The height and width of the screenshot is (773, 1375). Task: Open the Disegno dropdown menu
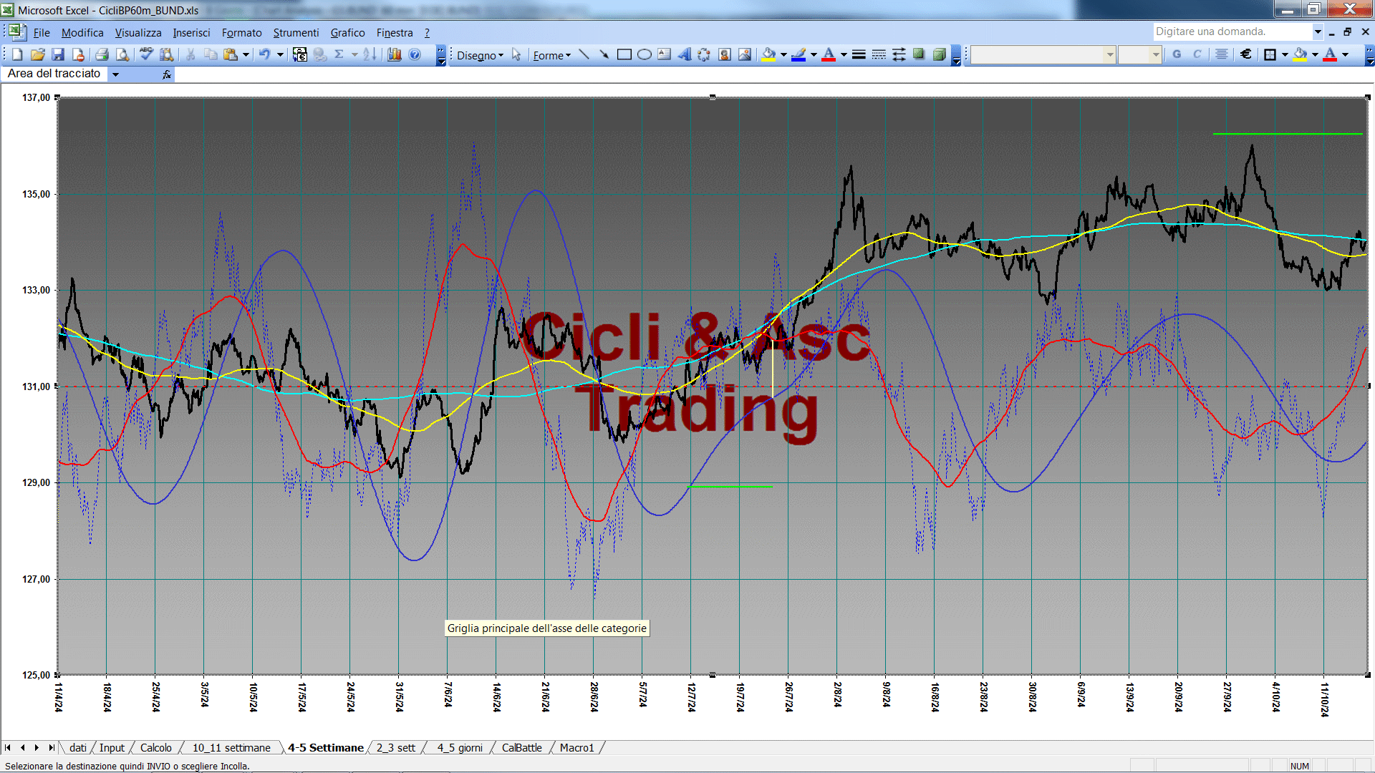point(480,55)
